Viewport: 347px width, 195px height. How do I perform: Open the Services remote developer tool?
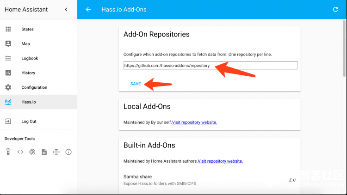point(8,152)
